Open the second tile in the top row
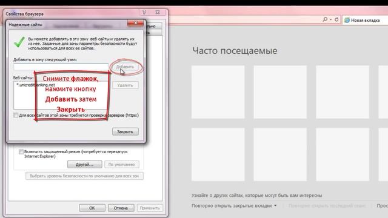 pyautogui.click(x=280, y=92)
